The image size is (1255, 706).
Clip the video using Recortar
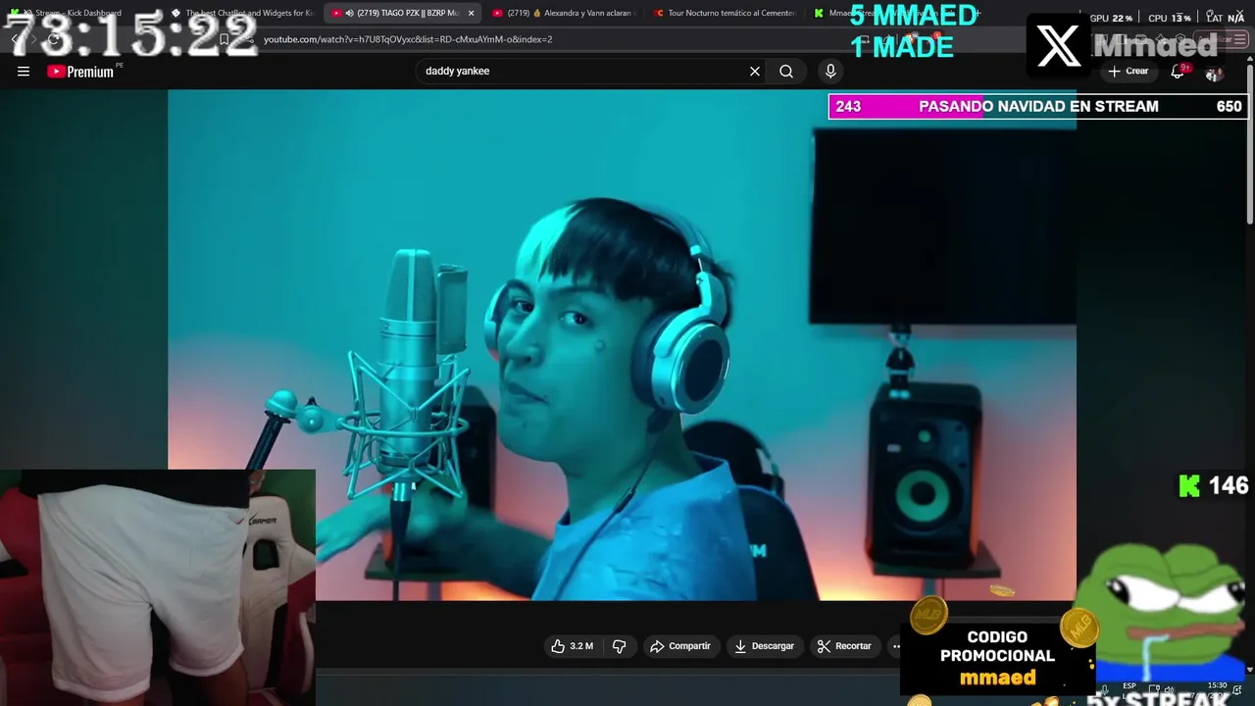point(844,646)
